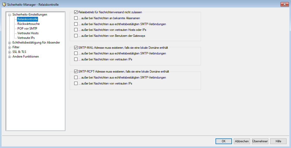Open the Vertraute IPs page
Screen dimensions: 291x148
pyautogui.click(x=26, y=38)
